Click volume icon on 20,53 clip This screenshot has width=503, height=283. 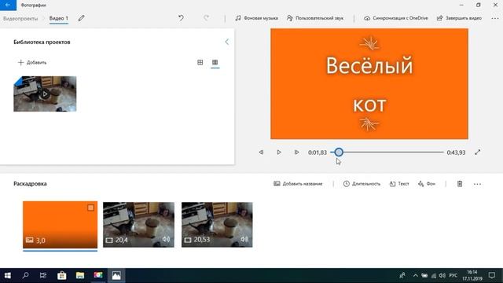coord(244,239)
